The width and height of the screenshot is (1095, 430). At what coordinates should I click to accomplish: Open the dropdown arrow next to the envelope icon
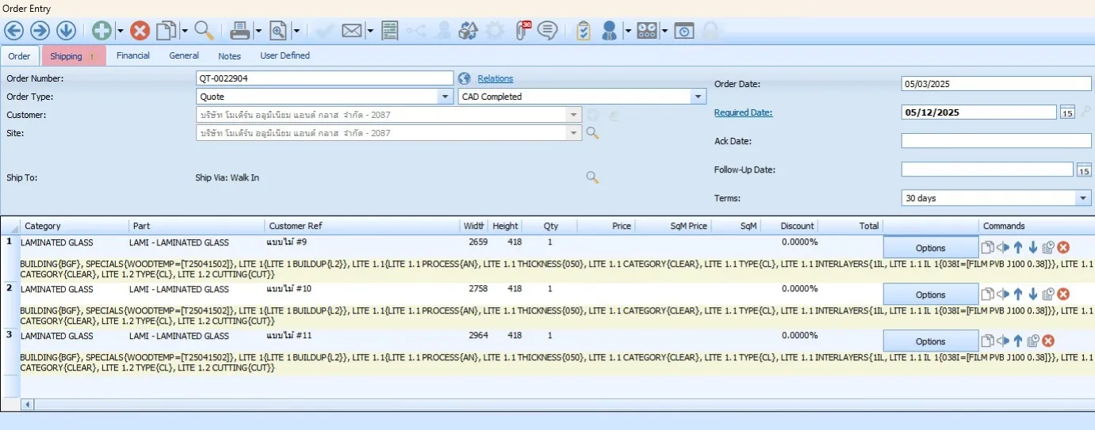click(369, 32)
